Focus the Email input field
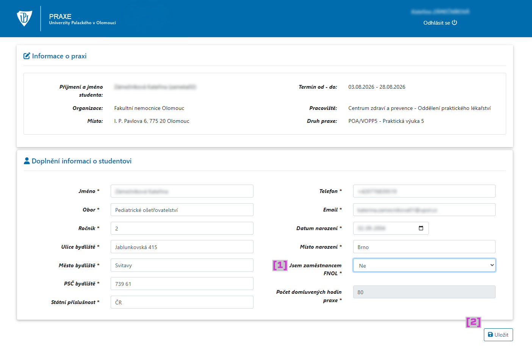The image size is (532, 348). 424,210
